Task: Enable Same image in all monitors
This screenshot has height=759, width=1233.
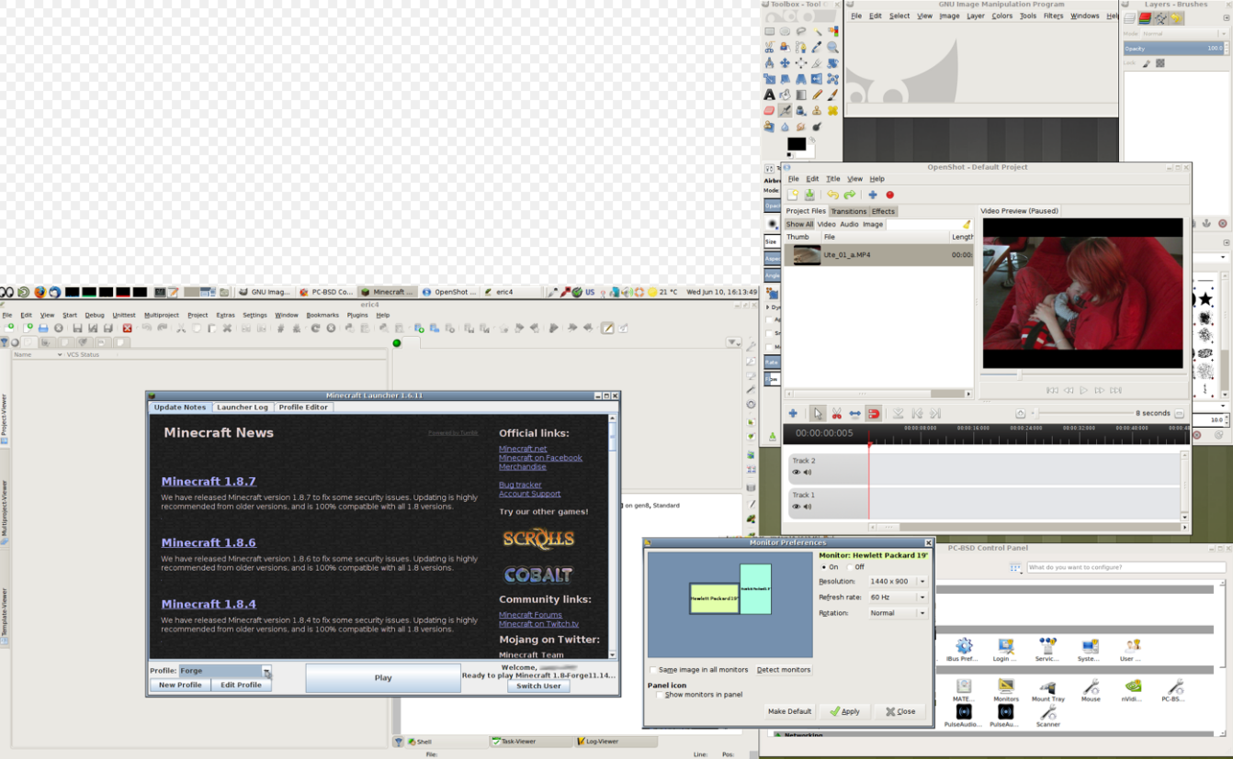Action: [x=654, y=670]
